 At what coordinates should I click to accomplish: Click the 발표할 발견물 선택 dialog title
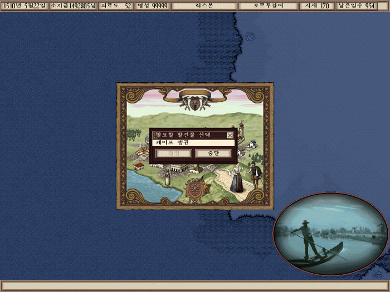click(183, 135)
